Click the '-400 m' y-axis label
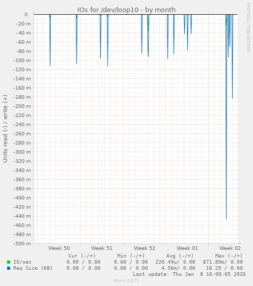The width and height of the screenshot is (253, 286). tap(22, 198)
